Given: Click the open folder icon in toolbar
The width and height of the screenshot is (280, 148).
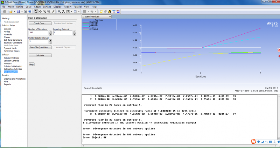Looking at the screenshot, I should (10, 11).
